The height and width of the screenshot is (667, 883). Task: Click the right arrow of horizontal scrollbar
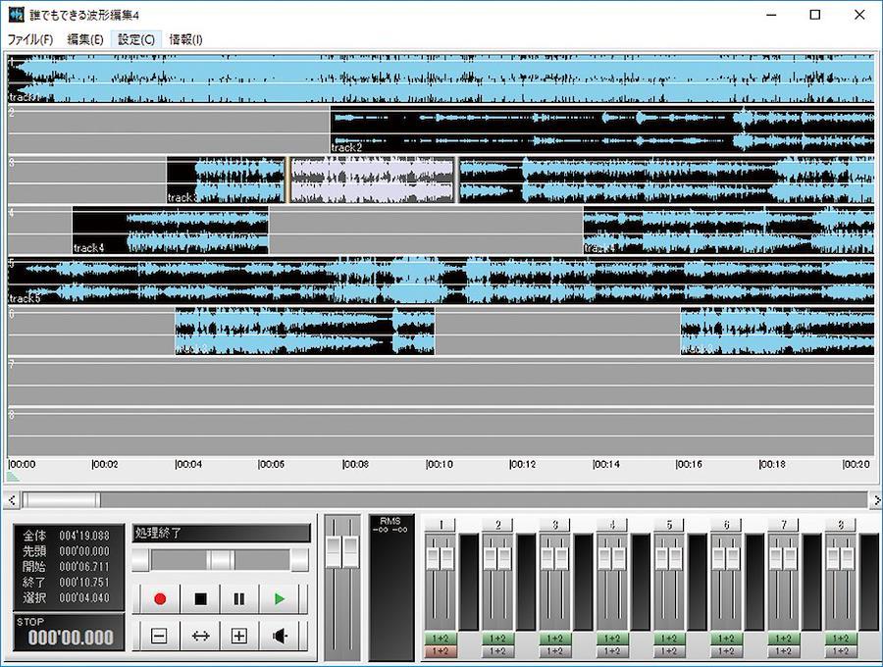click(874, 500)
